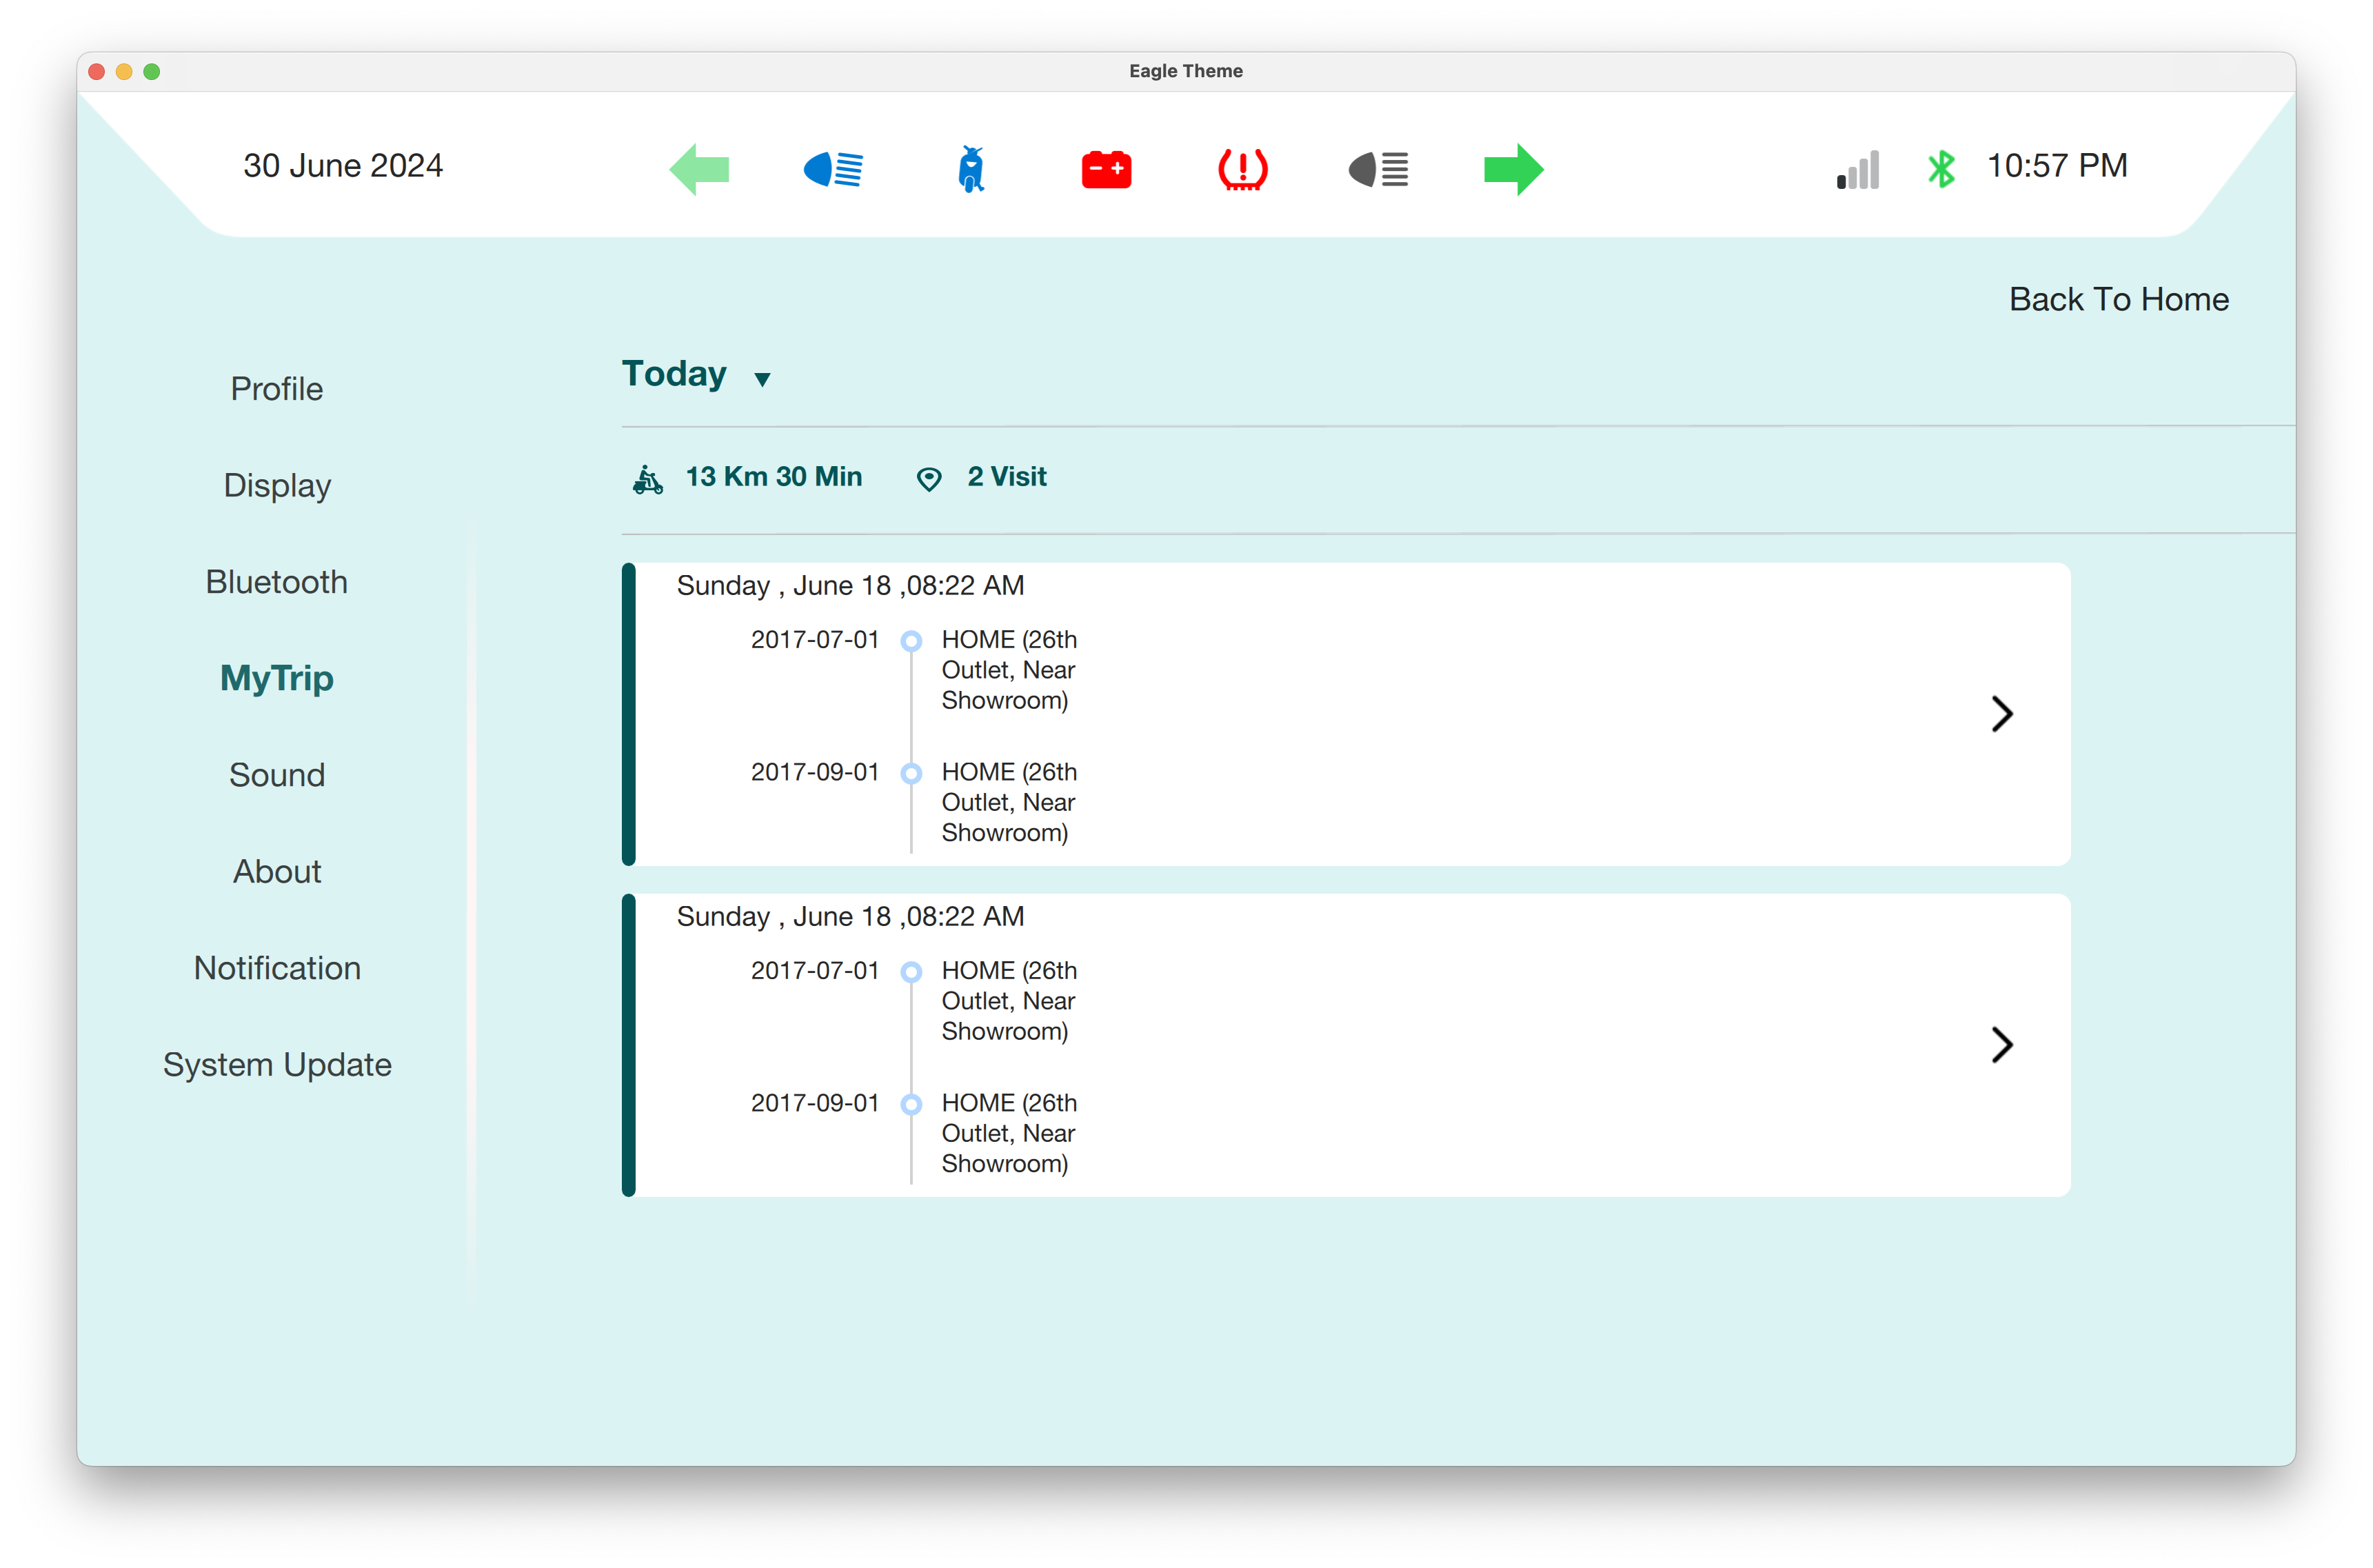The height and width of the screenshot is (1568, 2373).
Task: Click the location pin icon beside 2 Visit
Action: point(929,479)
